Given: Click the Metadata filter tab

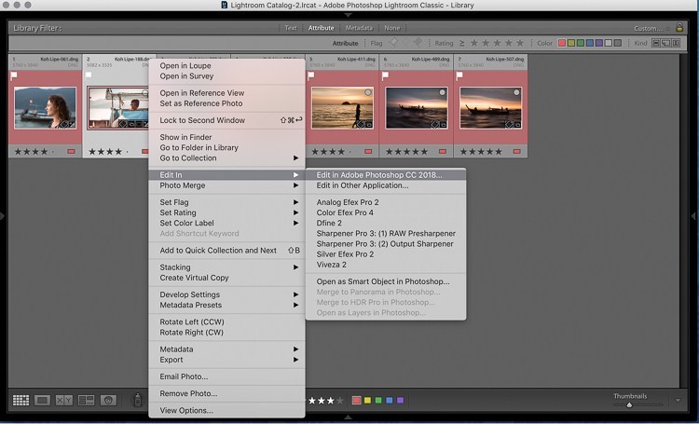Looking at the screenshot, I should [x=359, y=28].
